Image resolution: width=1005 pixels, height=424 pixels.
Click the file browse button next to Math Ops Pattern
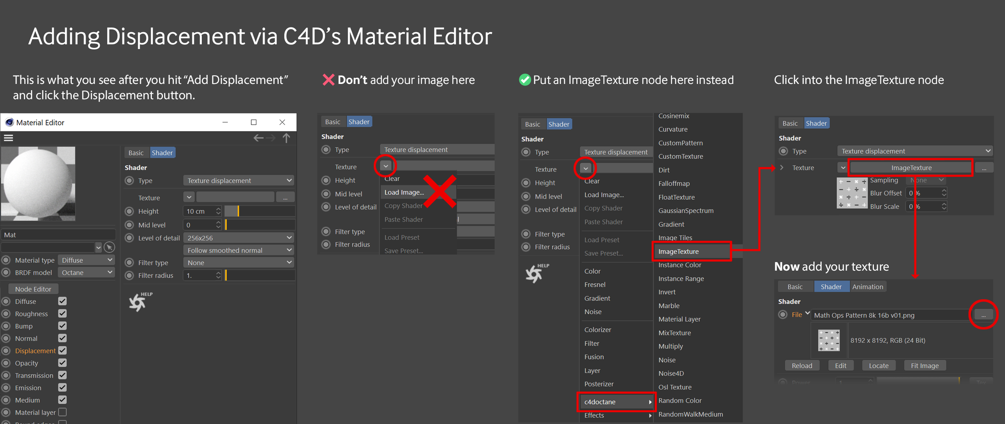(x=983, y=315)
